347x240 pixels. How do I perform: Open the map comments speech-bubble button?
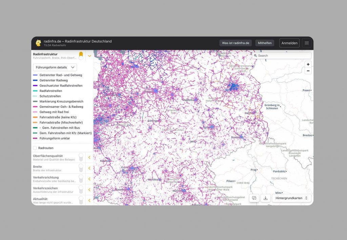point(254,198)
